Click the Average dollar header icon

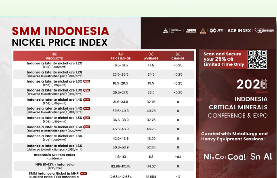tap(151, 54)
